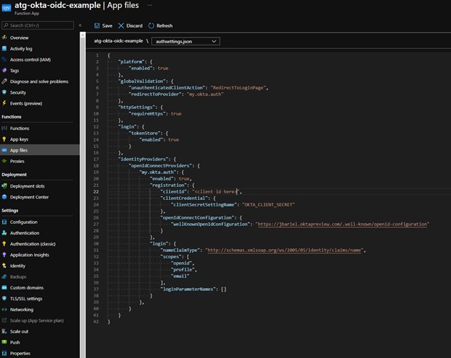Select Proxies in the Functions section
The image size is (451, 358).
pos(17,161)
